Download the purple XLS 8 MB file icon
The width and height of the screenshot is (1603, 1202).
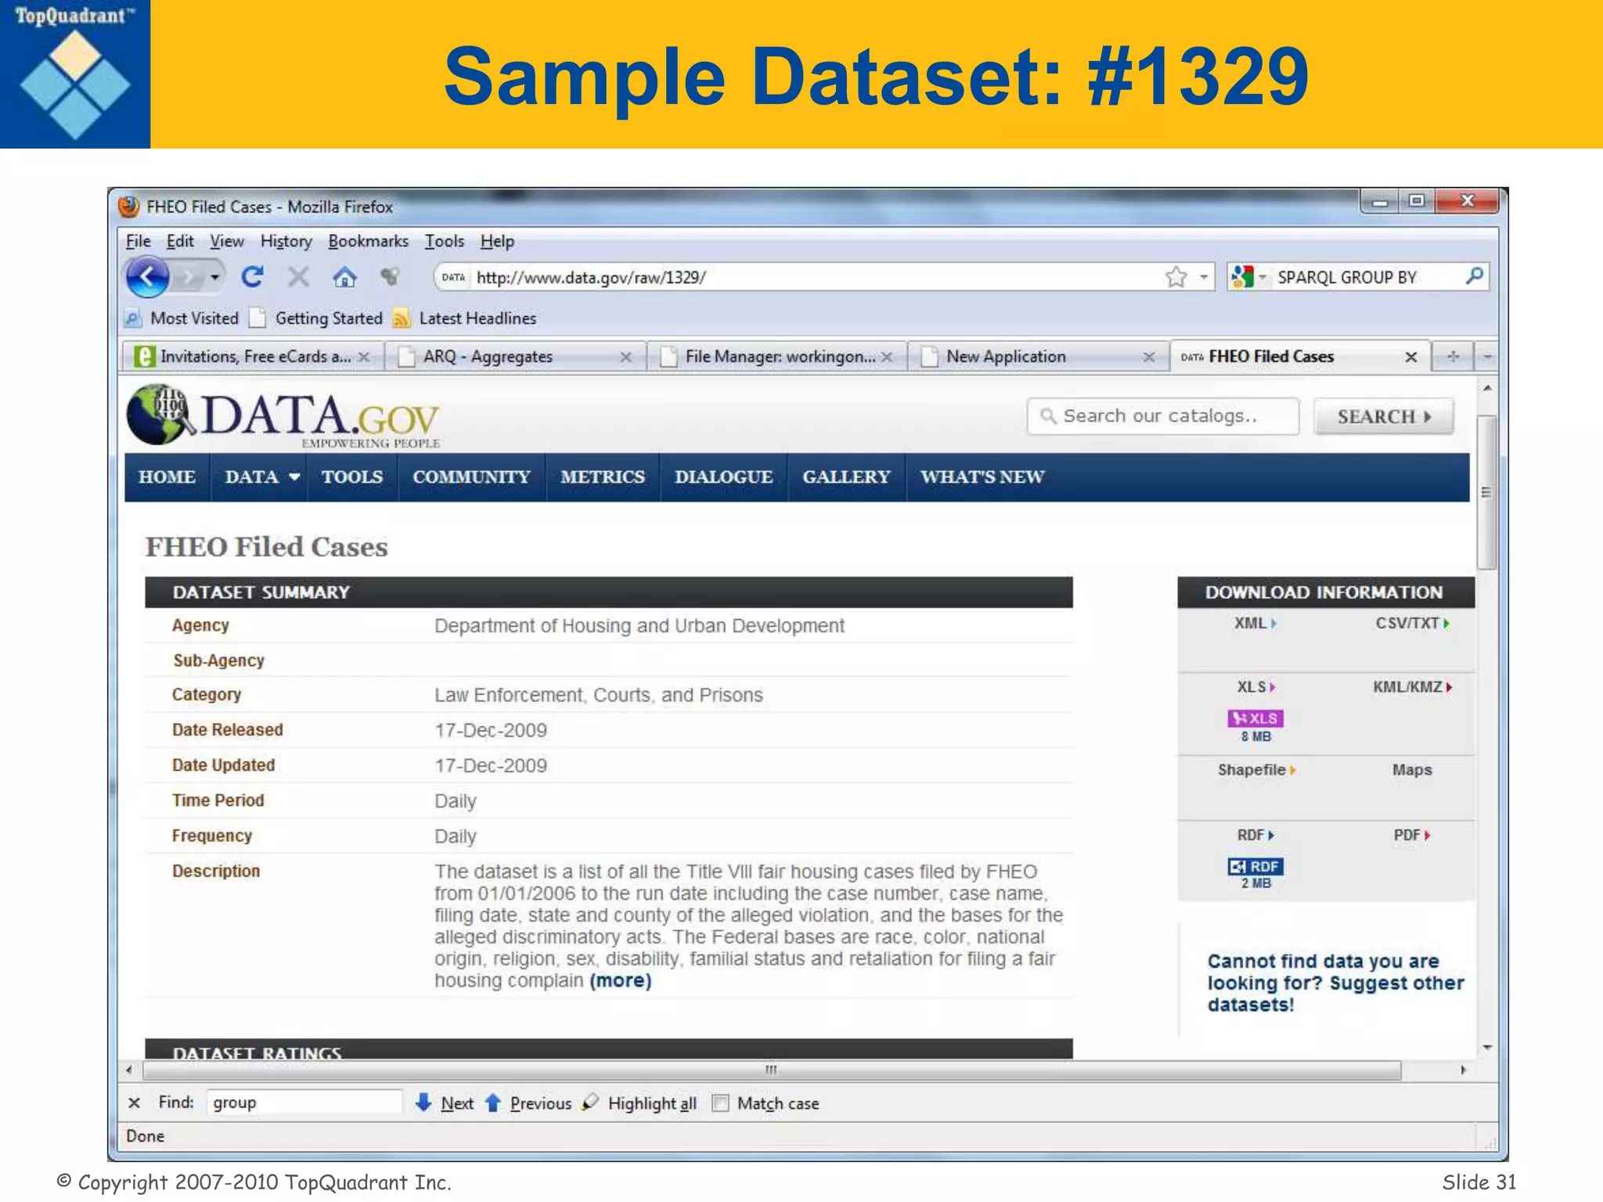[x=1255, y=718]
